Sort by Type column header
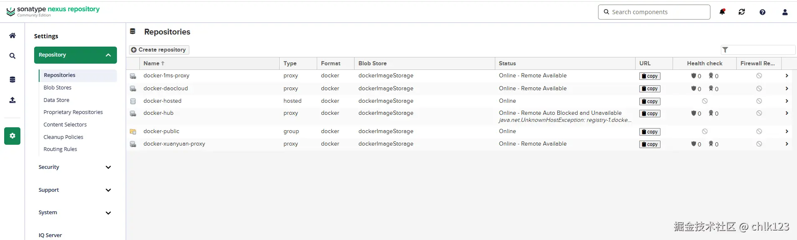The width and height of the screenshot is (797, 240). [298, 64]
